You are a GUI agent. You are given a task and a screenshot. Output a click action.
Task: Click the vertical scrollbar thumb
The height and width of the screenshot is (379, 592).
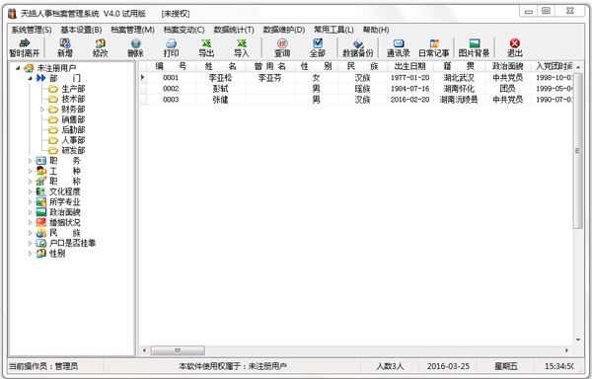click(578, 150)
